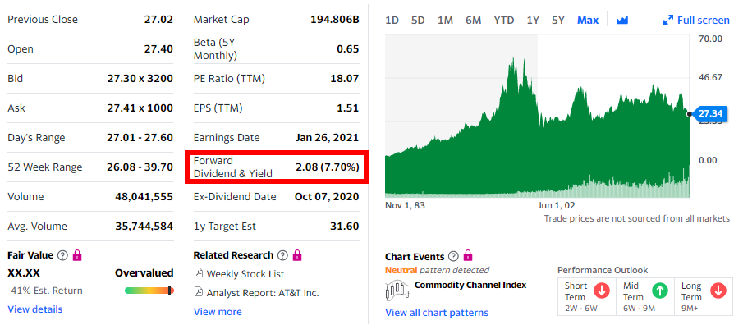Click the Earnings Date Jan 26, 2021

[327, 138]
